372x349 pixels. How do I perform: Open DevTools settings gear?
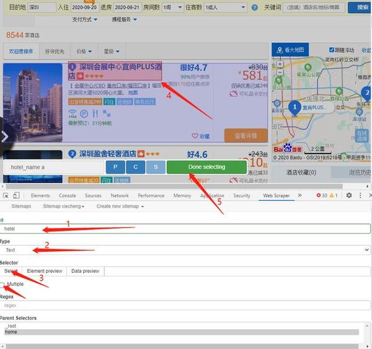[348, 195]
